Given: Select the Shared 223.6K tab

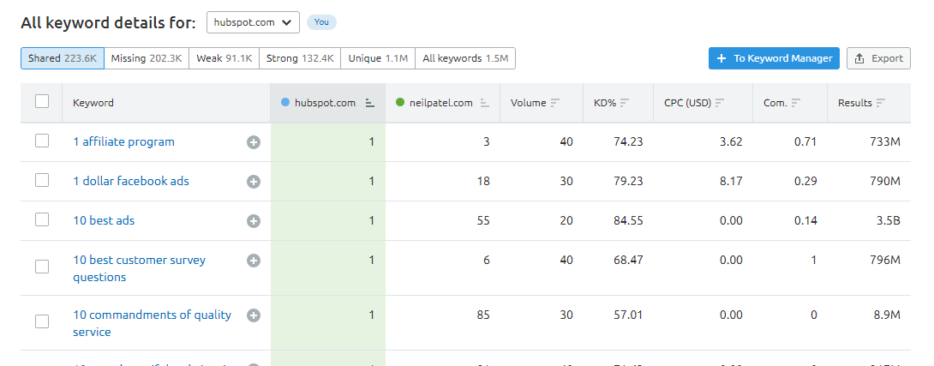Looking at the screenshot, I should click(x=63, y=58).
